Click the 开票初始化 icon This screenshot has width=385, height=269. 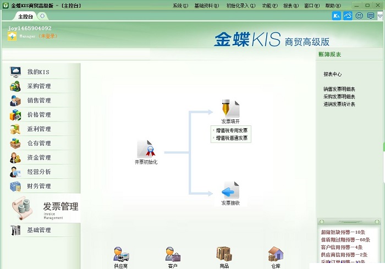pyautogui.click(x=146, y=149)
